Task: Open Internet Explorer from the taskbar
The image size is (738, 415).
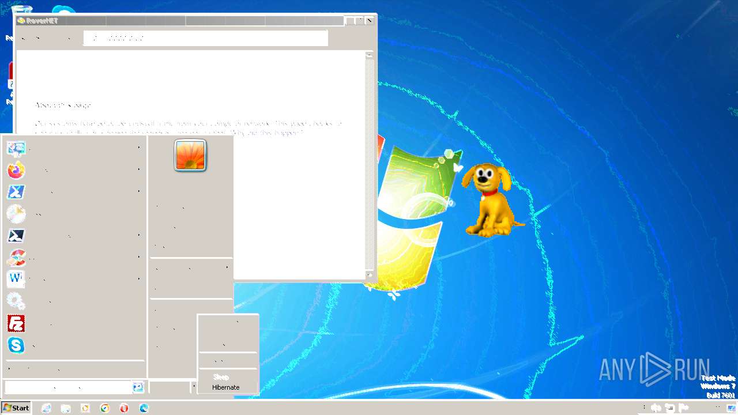Action: click(46, 408)
